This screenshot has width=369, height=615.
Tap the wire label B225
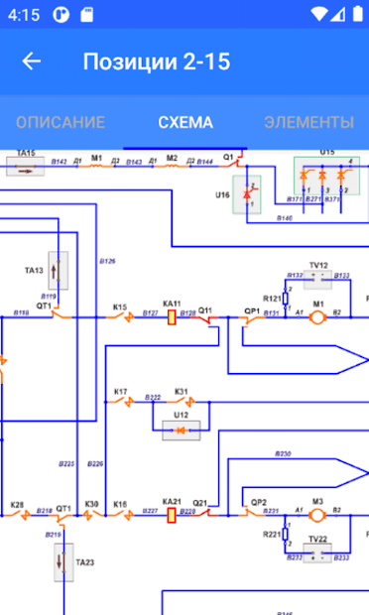(x=66, y=464)
